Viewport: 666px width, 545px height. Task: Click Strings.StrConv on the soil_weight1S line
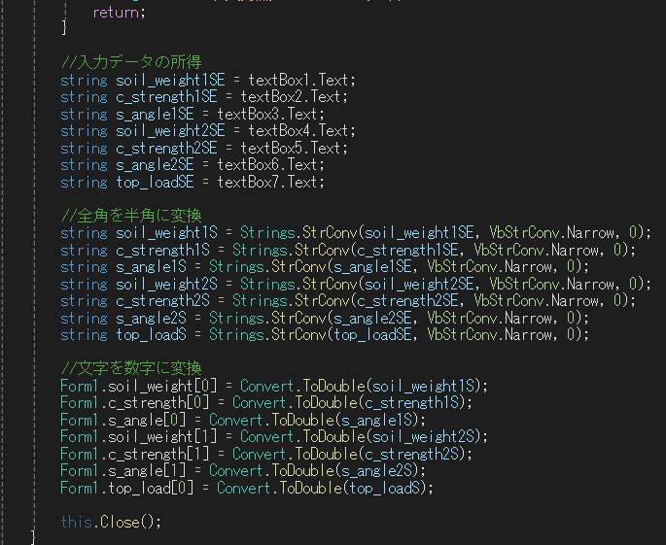pos(280,232)
